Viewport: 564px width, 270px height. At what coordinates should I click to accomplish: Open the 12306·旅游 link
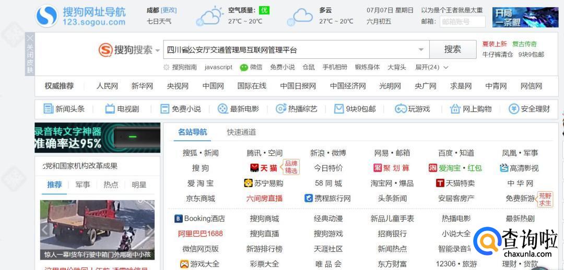(456, 264)
